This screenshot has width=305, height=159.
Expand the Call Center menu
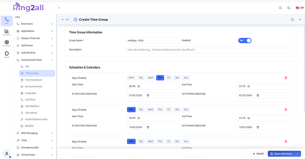[x=35, y=45]
